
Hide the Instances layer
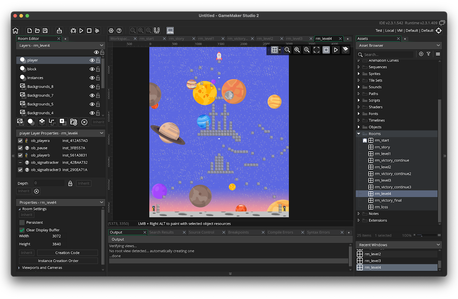tap(92, 78)
